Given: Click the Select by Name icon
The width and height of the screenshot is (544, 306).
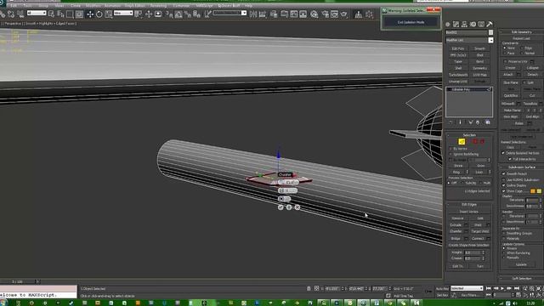Looking at the screenshot, I should click(x=60, y=14).
